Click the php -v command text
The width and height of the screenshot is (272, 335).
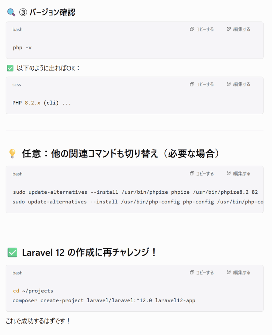22,47
